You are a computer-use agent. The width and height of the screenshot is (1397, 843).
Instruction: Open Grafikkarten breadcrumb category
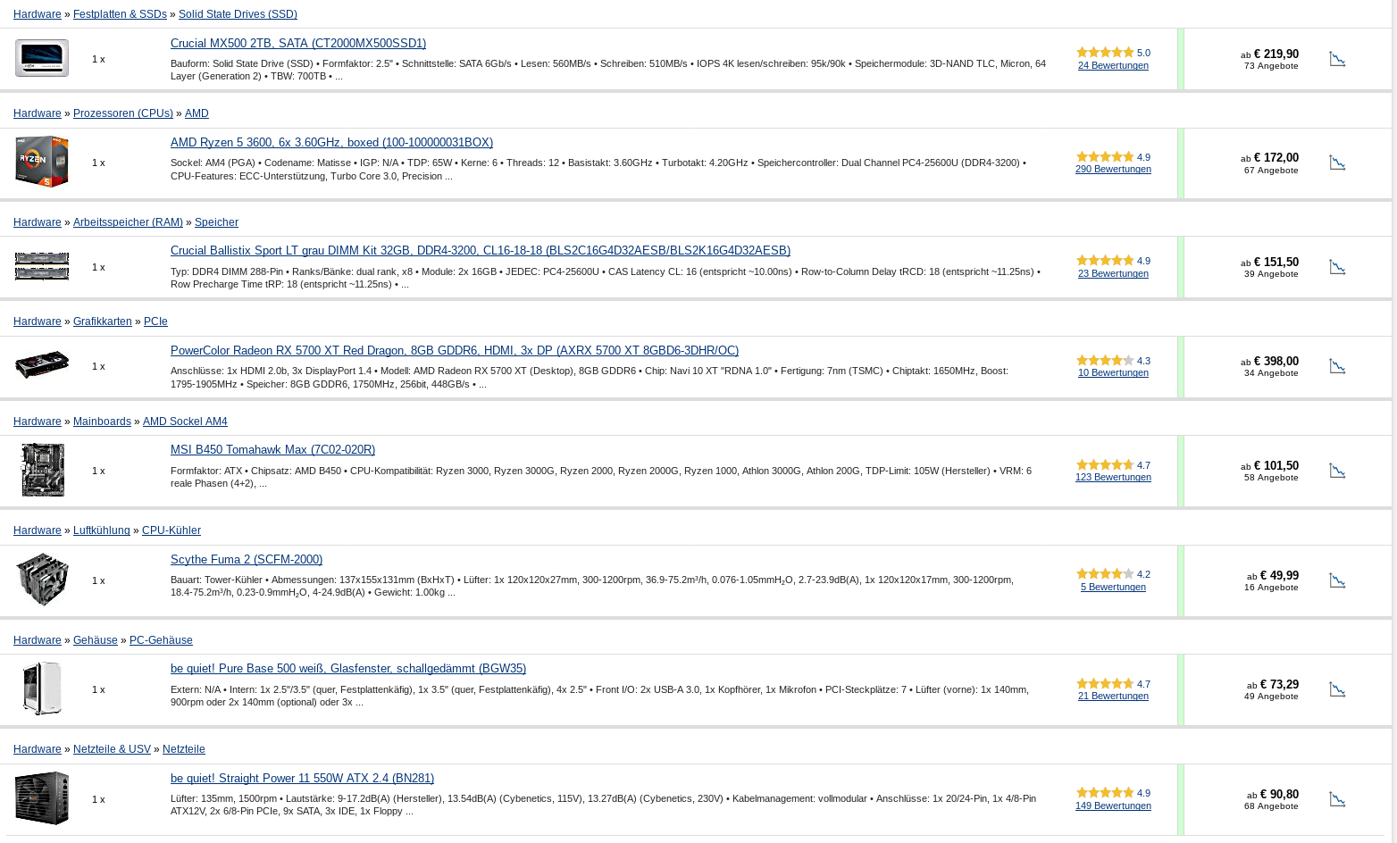click(102, 321)
